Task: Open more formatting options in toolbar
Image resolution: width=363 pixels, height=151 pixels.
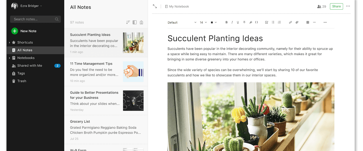Action: [x=325, y=22]
